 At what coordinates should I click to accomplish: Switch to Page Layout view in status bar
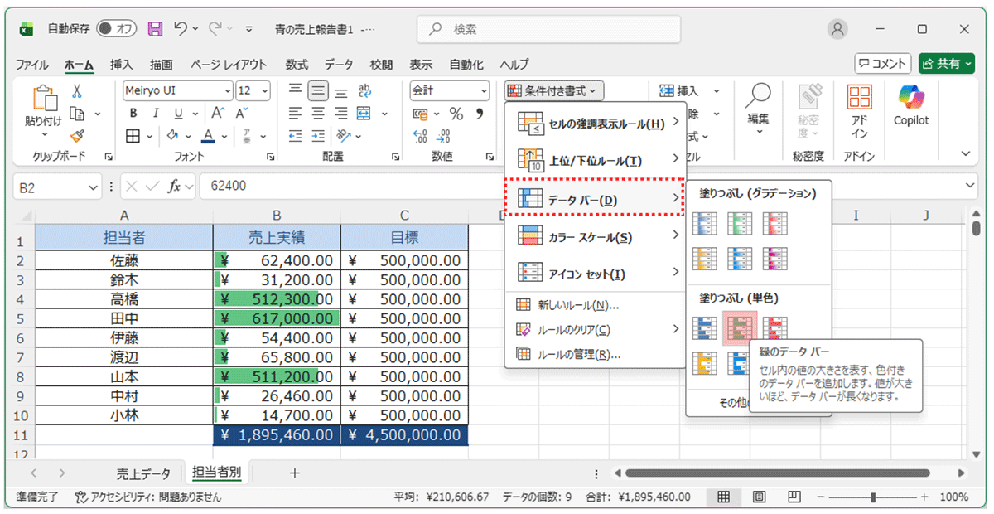click(759, 497)
